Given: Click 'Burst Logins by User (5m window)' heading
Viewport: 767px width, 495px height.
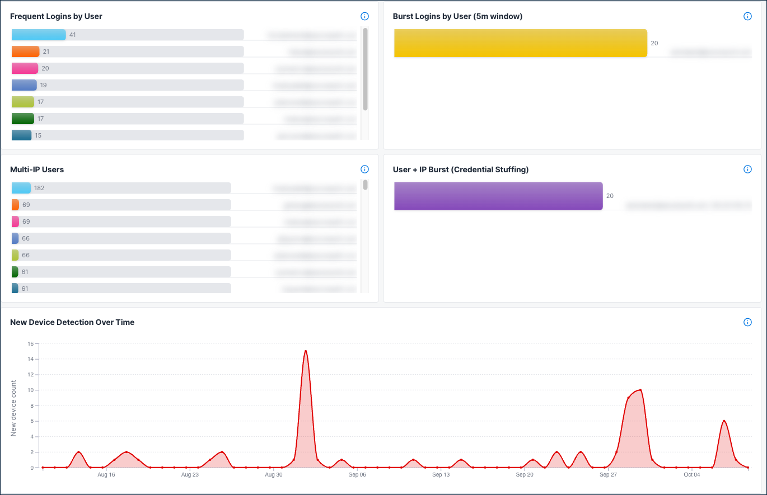Looking at the screenshot, I should click(457, 16).
